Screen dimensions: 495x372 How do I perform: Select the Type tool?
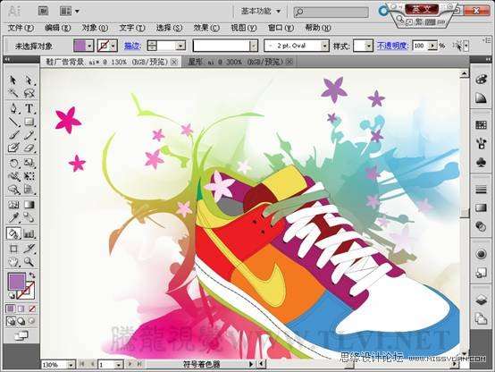(29, 108)
